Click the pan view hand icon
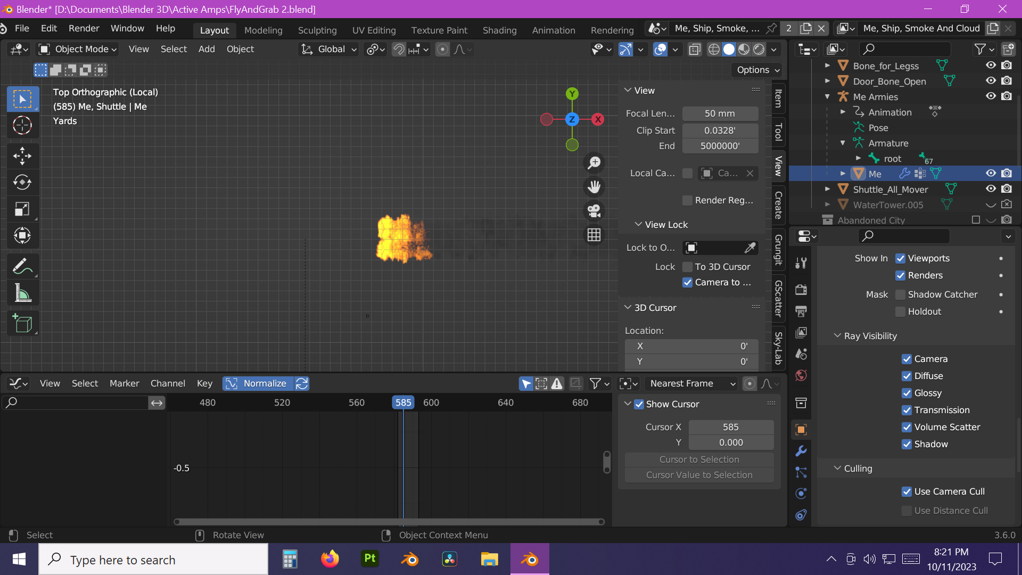The width and height of the screenshot is (1022, 575). coord(594,187)
